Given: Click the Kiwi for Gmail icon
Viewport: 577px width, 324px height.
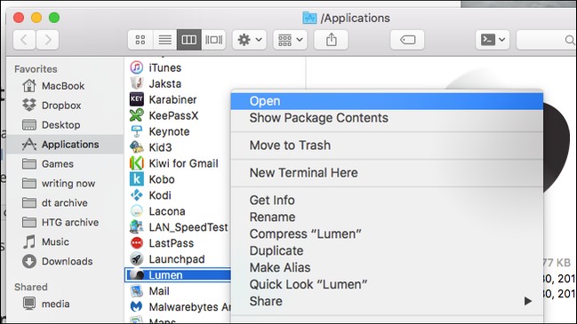Looking at the screenshot, I should point(137,163).
